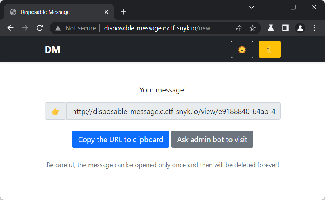Click the pointing hand emoji icon
Viewport: 325px width, 200px height.
pos(56,111)
